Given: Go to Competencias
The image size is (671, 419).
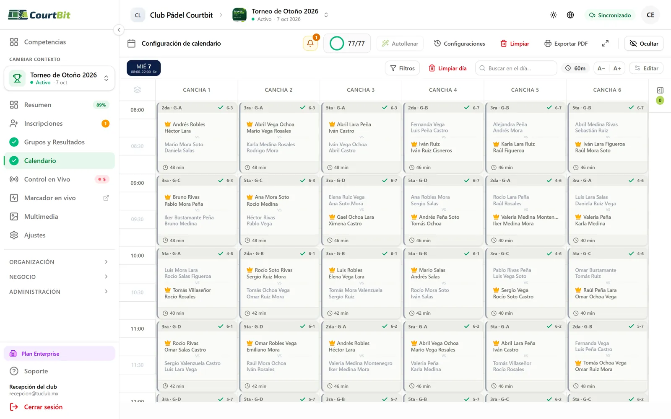Looking at the screenshot, I should tap(59, 42).
